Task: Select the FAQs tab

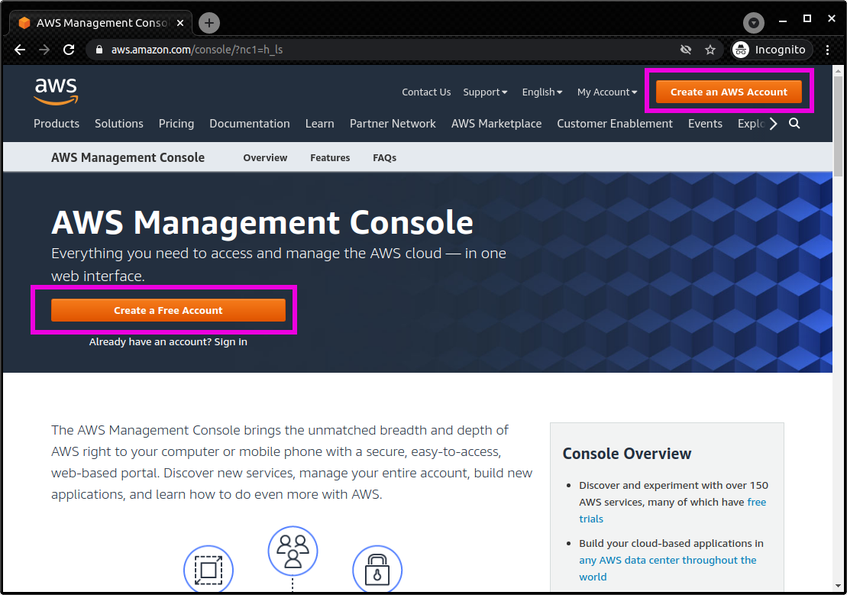Action: pos(384,157)
